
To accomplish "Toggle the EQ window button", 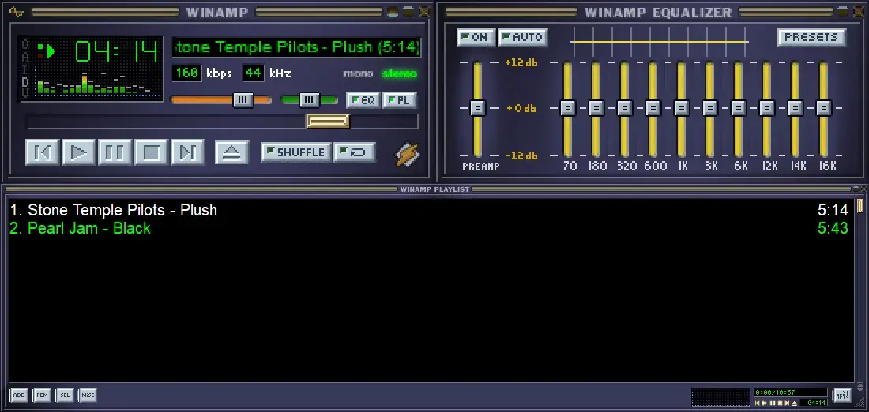I will pos(363,100).
